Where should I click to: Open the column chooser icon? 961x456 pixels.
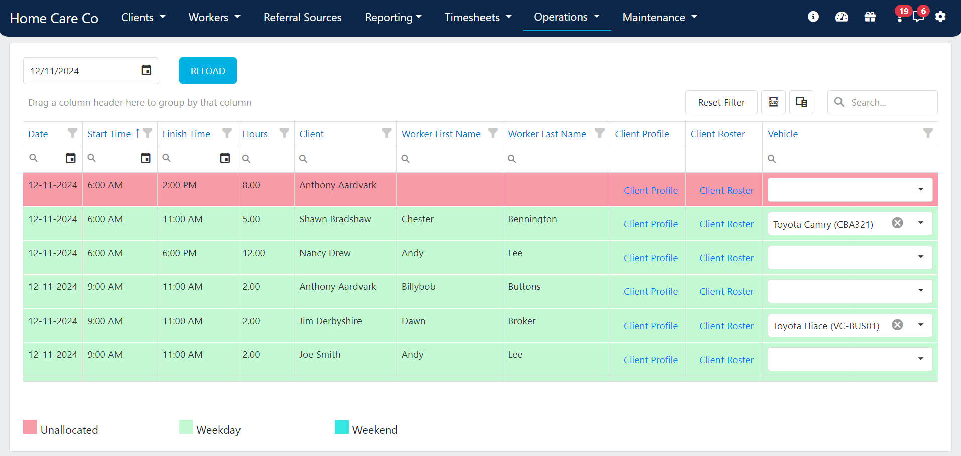[801, 102]
